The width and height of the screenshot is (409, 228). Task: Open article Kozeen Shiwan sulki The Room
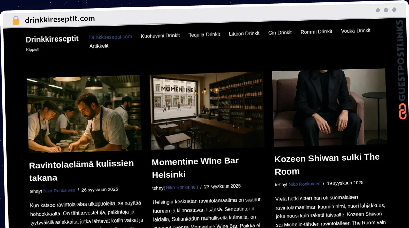point(327,164)
